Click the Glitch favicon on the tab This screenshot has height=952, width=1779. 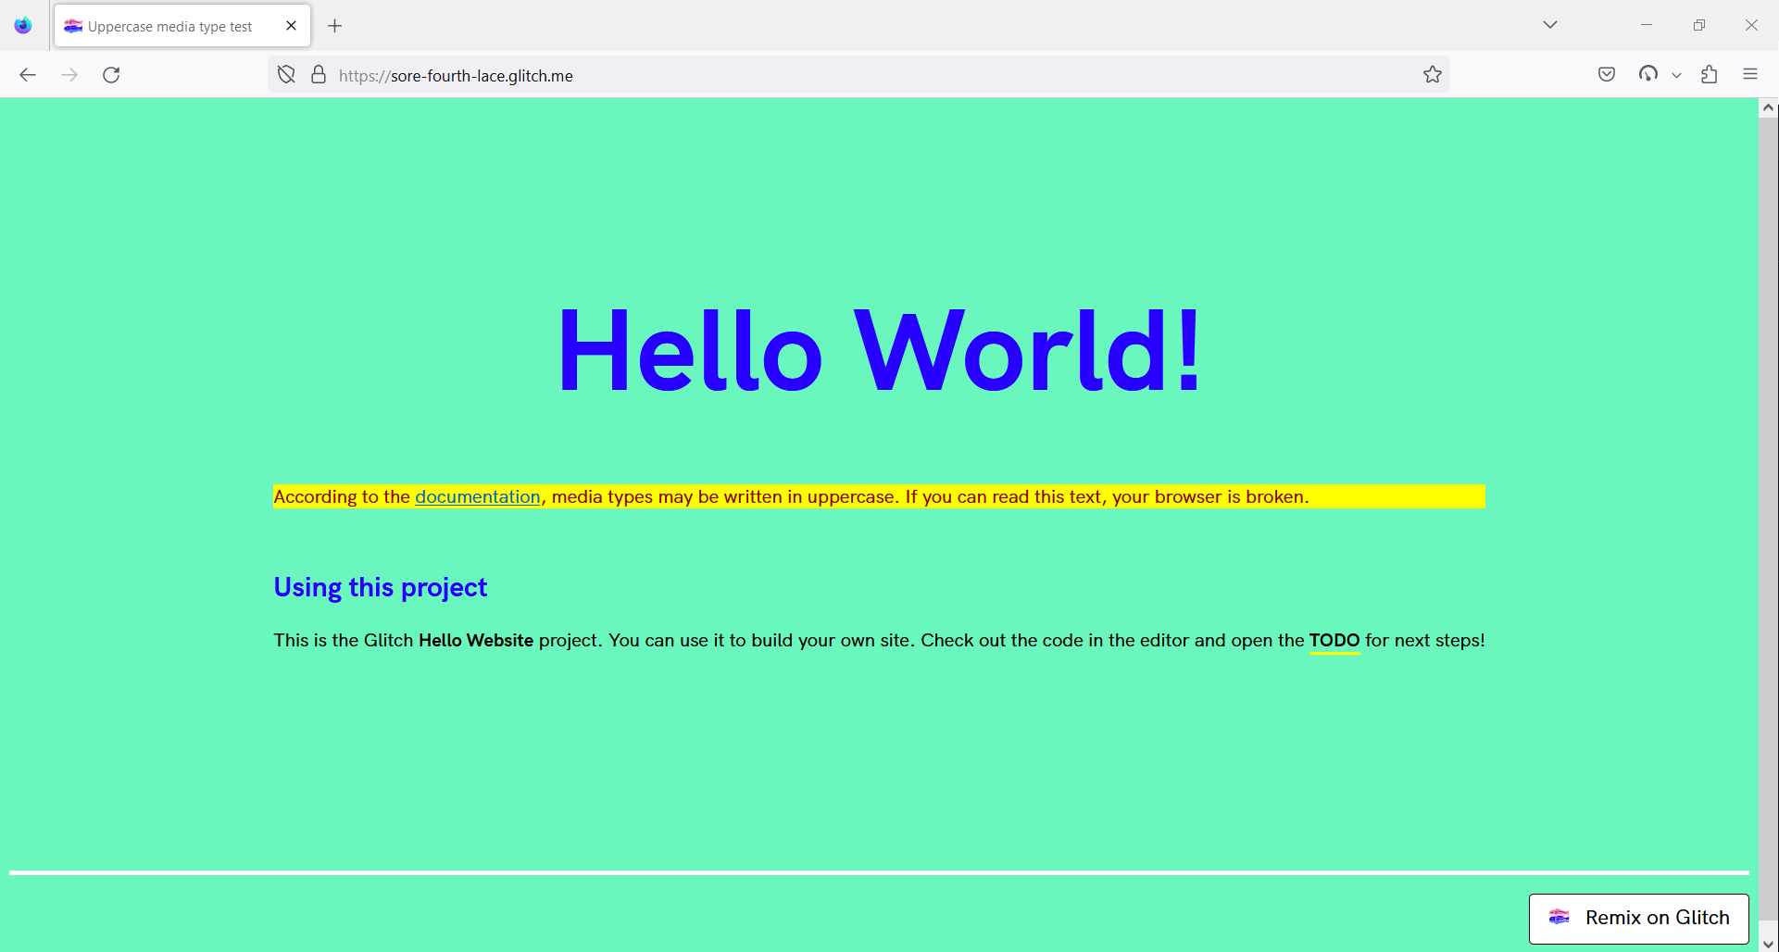(x=71, y=26)
